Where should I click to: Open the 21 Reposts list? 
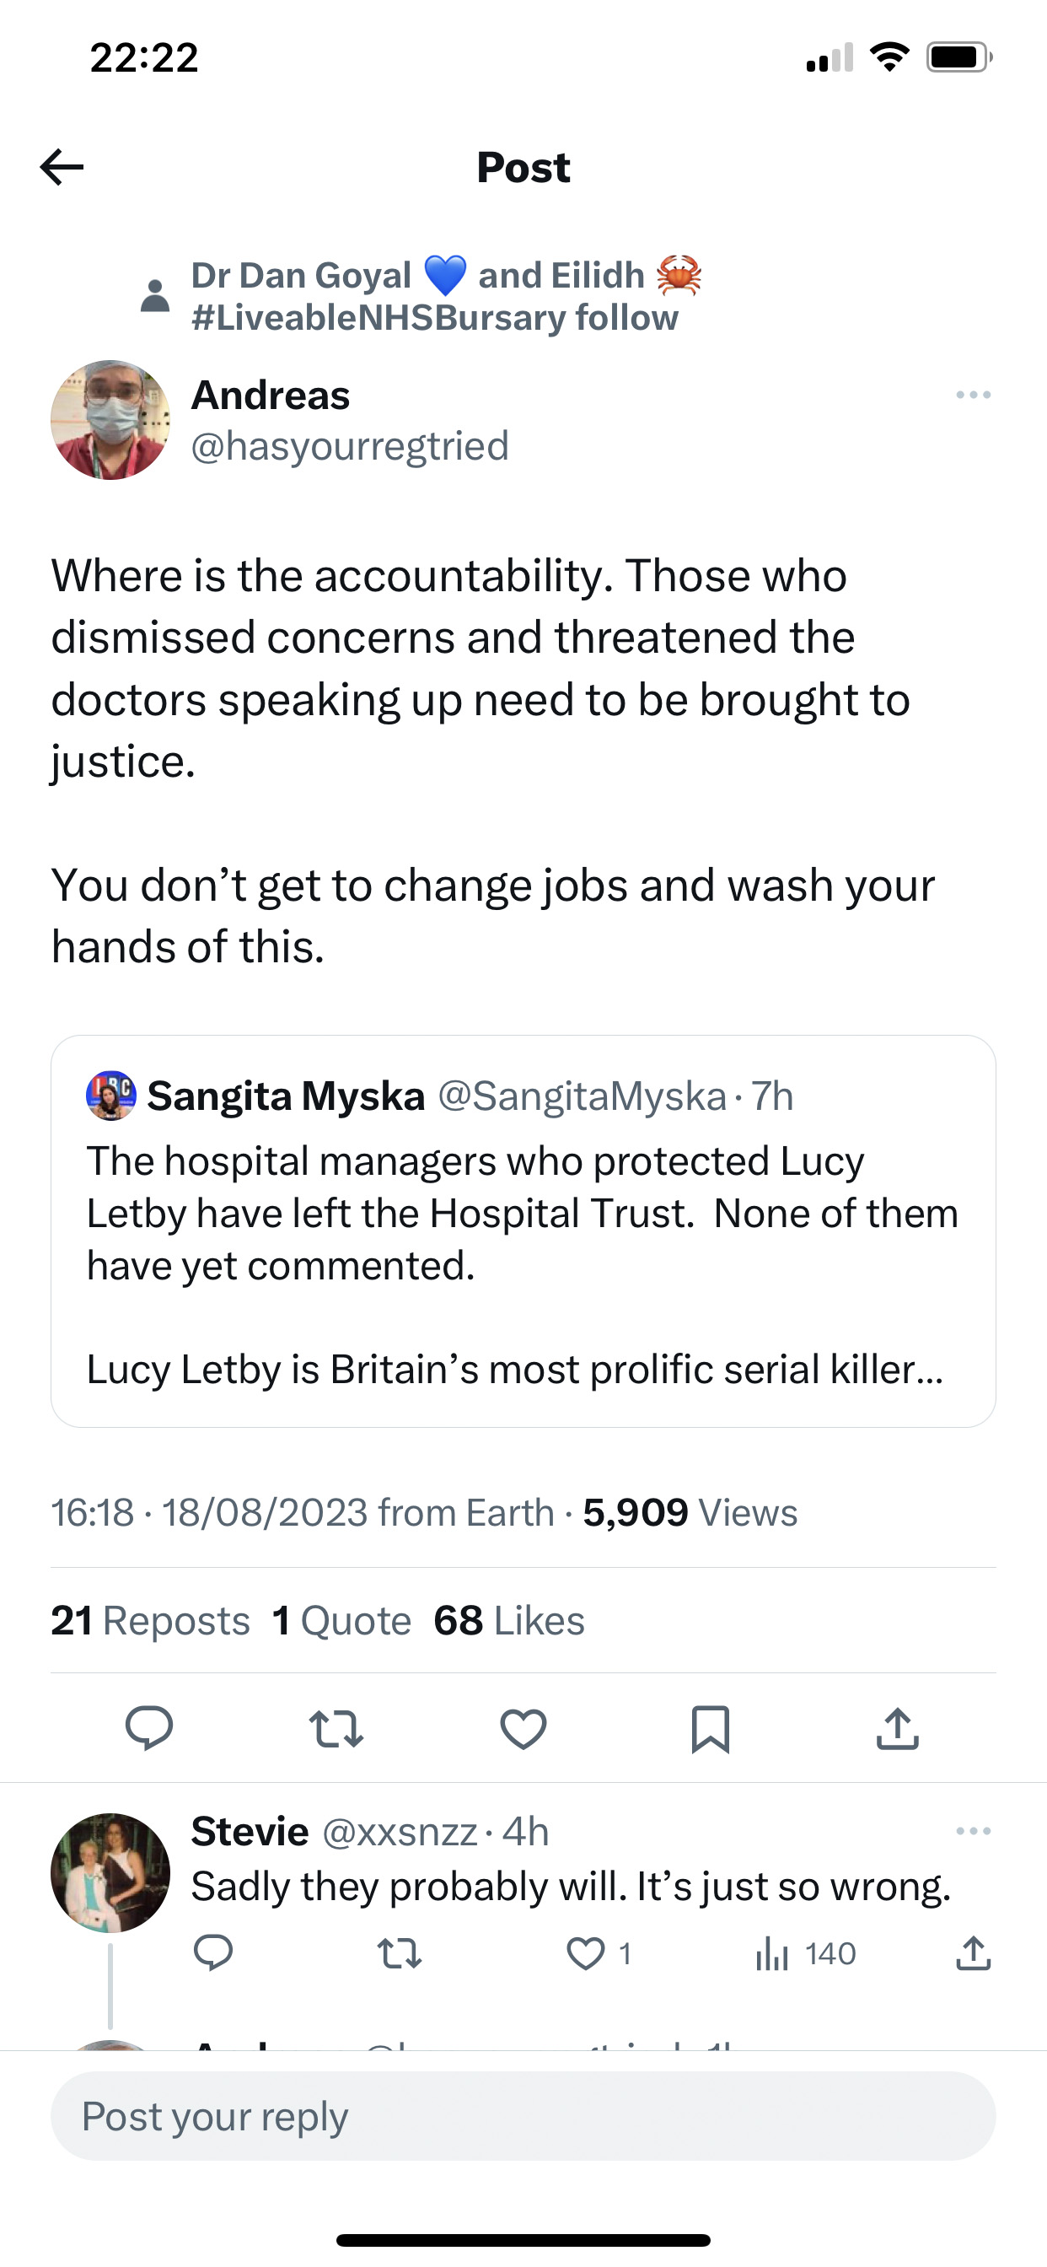point(150,1620)
